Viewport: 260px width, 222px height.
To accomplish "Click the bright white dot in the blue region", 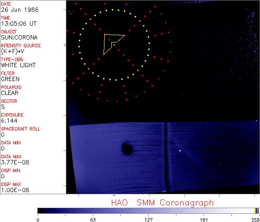I will 180,151.
